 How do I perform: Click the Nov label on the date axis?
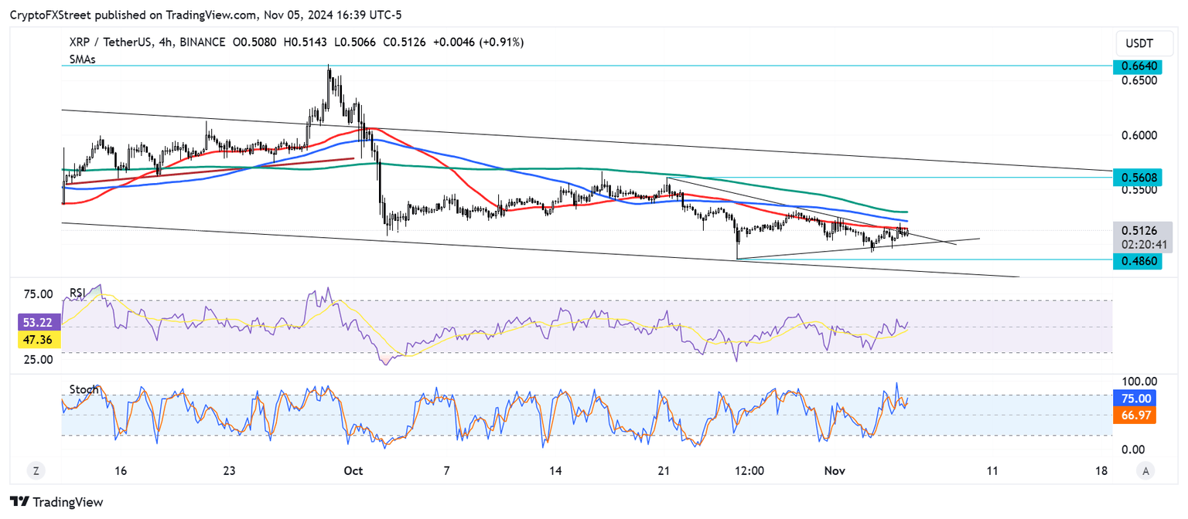835,470
